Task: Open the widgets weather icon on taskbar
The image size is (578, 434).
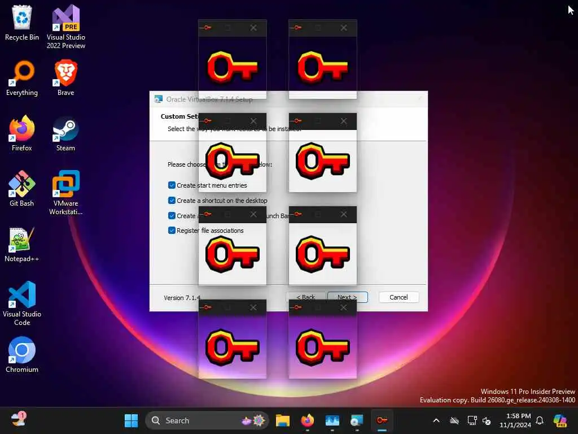Action: point(17,420)
